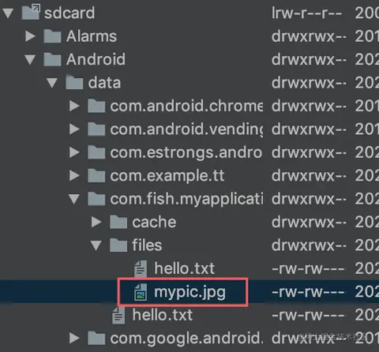Viewport: 379px width, 352px height.
Task: Click drwxrwx permissions of Android row
Action: 309,59
